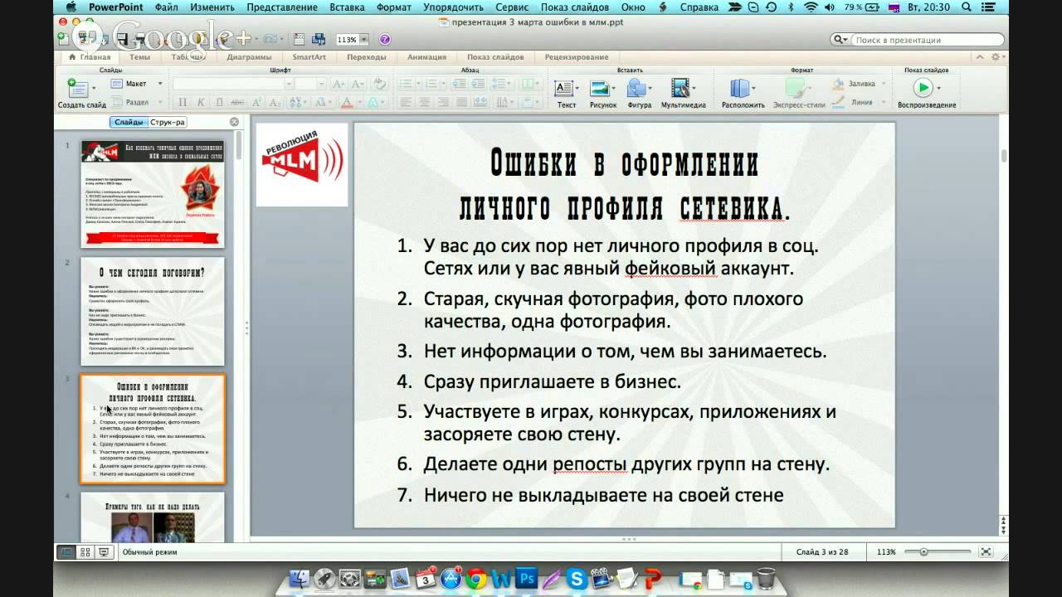Clear formatting with eraser icon
Screen dimensions: 1062x597
click(379, 84)
